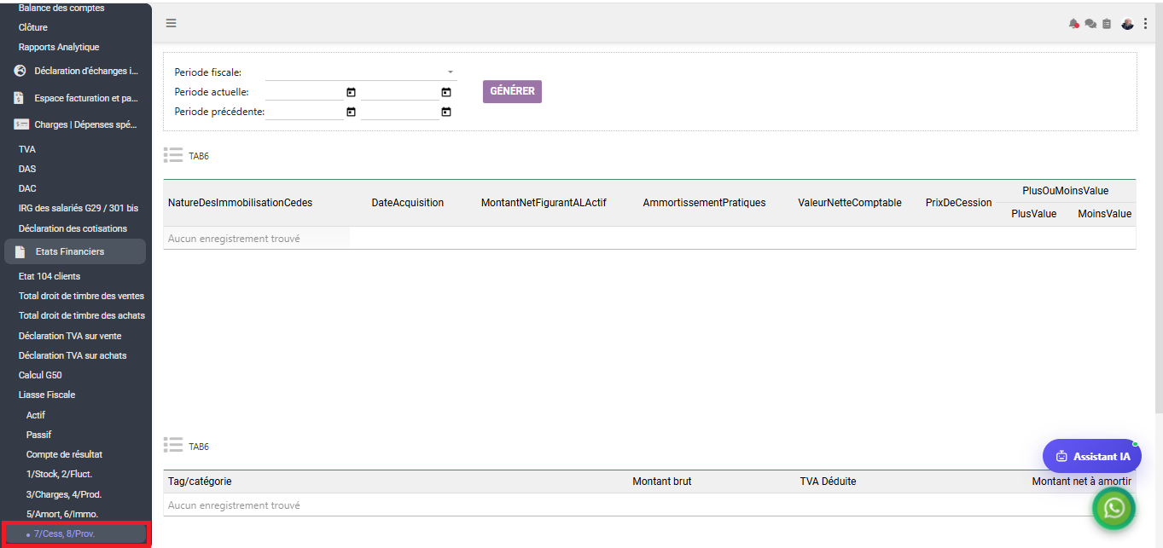This screenshot has height=548, width=1163.
Task: Open the chat messages icon
Action: click(x=1090, y=24)
